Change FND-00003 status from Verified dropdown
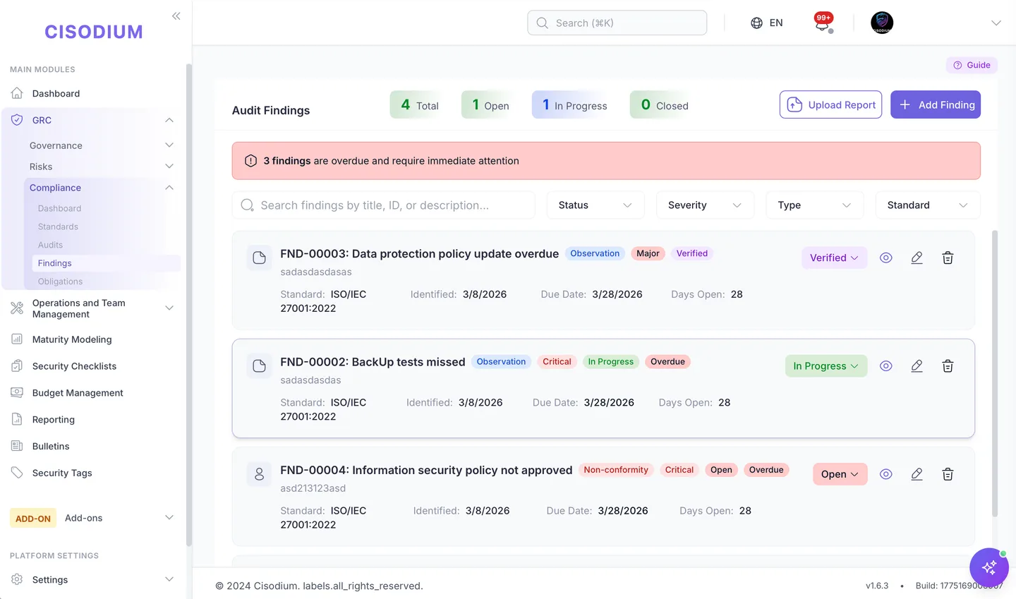This screenshot has width=1016, height=599. (834, 258)
